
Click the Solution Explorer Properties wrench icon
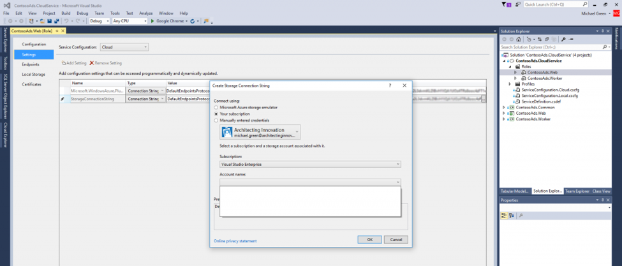(563, 40)
